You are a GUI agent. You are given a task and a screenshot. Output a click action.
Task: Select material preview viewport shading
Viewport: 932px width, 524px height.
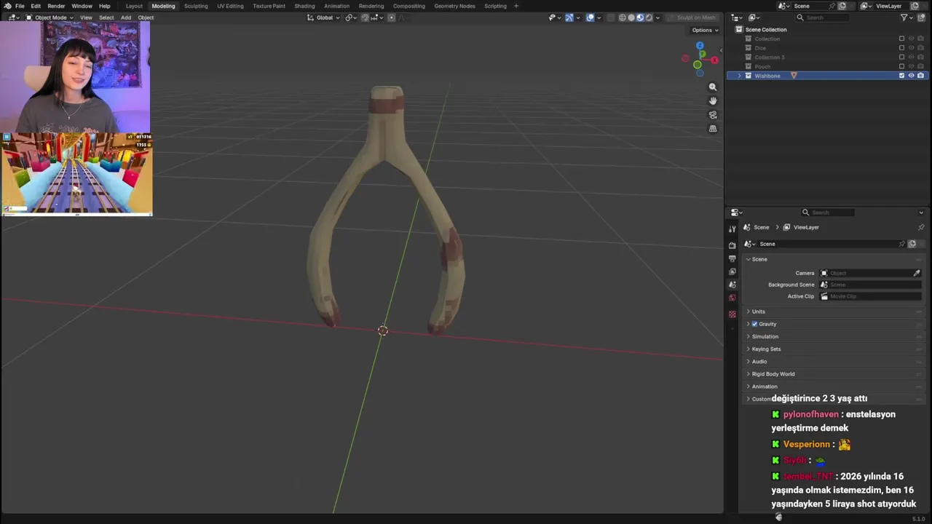pos(640,17)
